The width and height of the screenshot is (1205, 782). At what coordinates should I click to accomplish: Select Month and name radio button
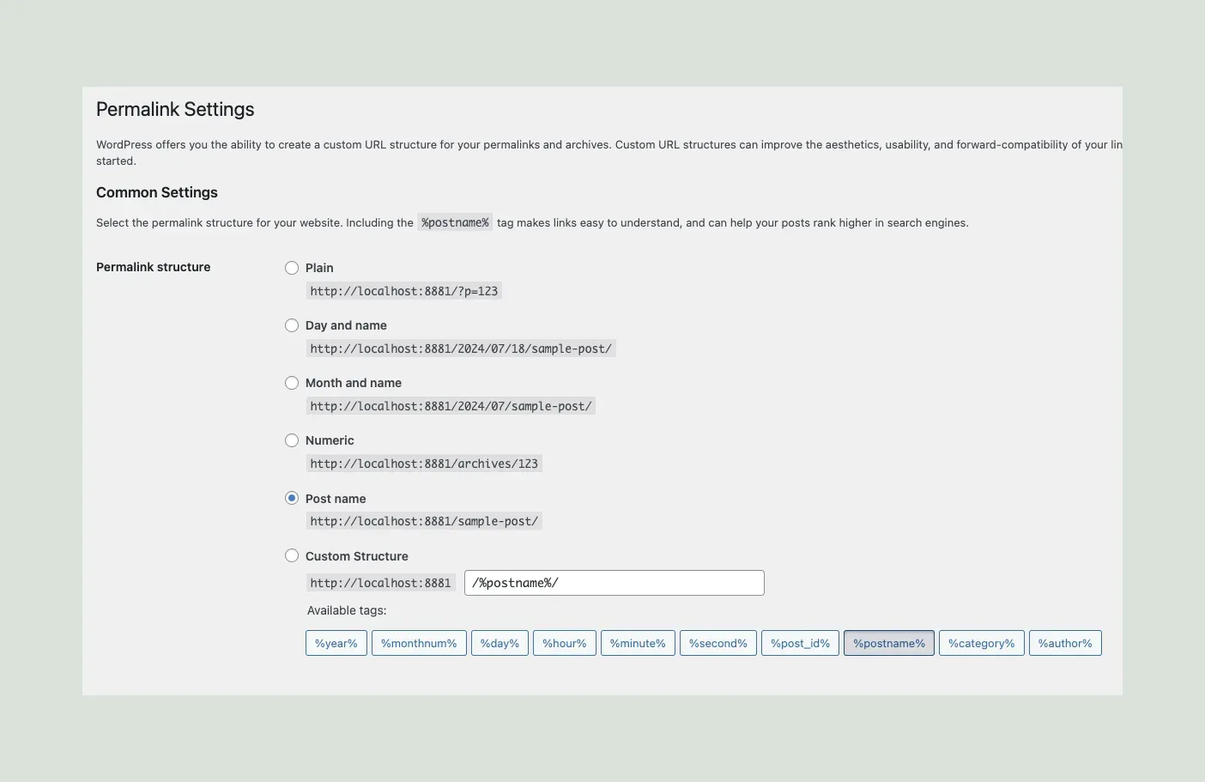292,383
